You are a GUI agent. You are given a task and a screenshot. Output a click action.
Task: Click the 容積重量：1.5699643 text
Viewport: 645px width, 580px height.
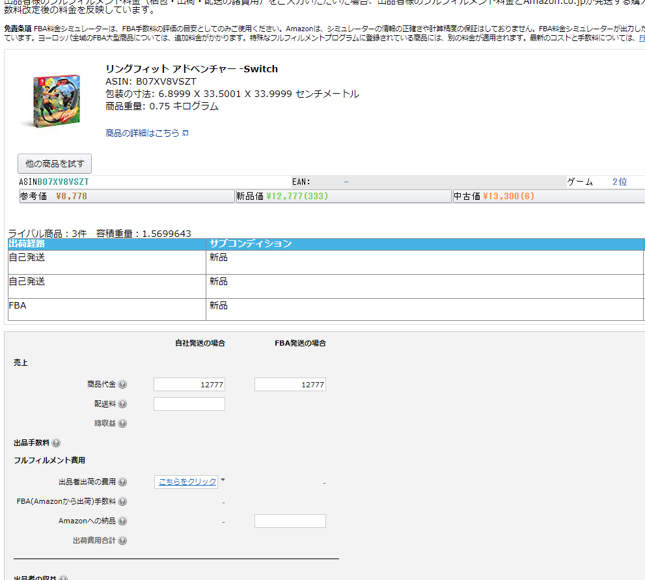pyautogui.click(x=144, y=234)
